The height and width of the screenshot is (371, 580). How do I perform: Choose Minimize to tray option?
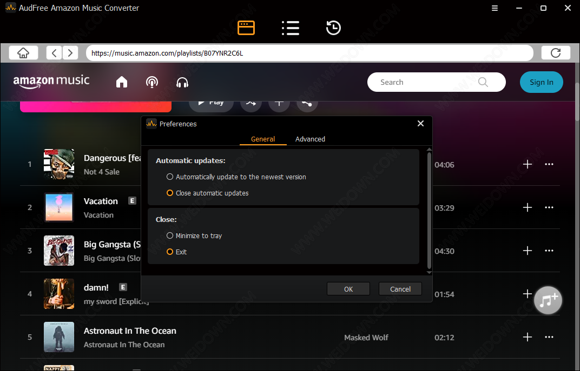click(x=170, y=235)
